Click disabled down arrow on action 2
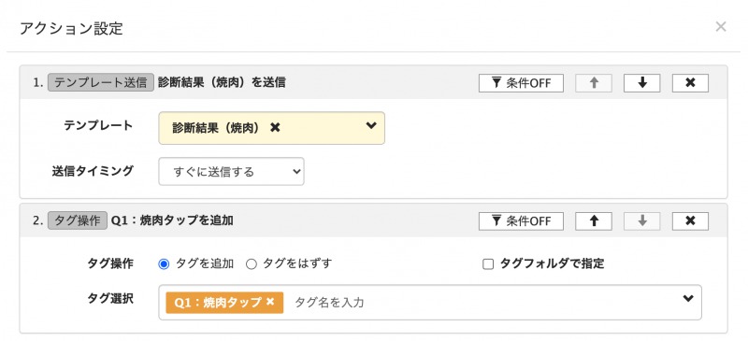Image resolution: width=748 pixels, height=341 pixels. [642, 221]
